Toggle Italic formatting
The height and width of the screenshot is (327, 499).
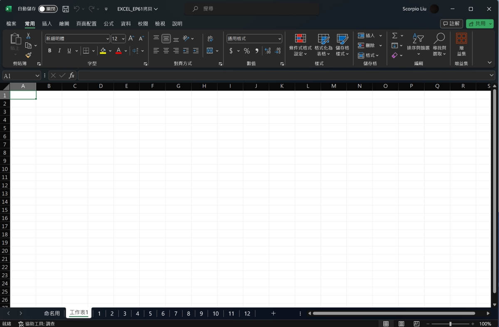[x=59, y=51]
